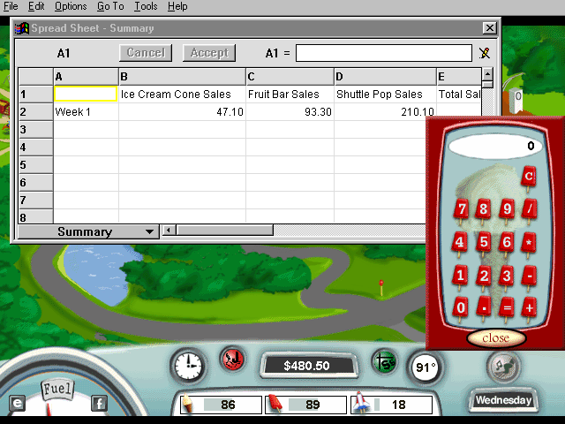Click the red round dashboard button
The height and width of the screenshot is (424, 565).
point(233,359)
